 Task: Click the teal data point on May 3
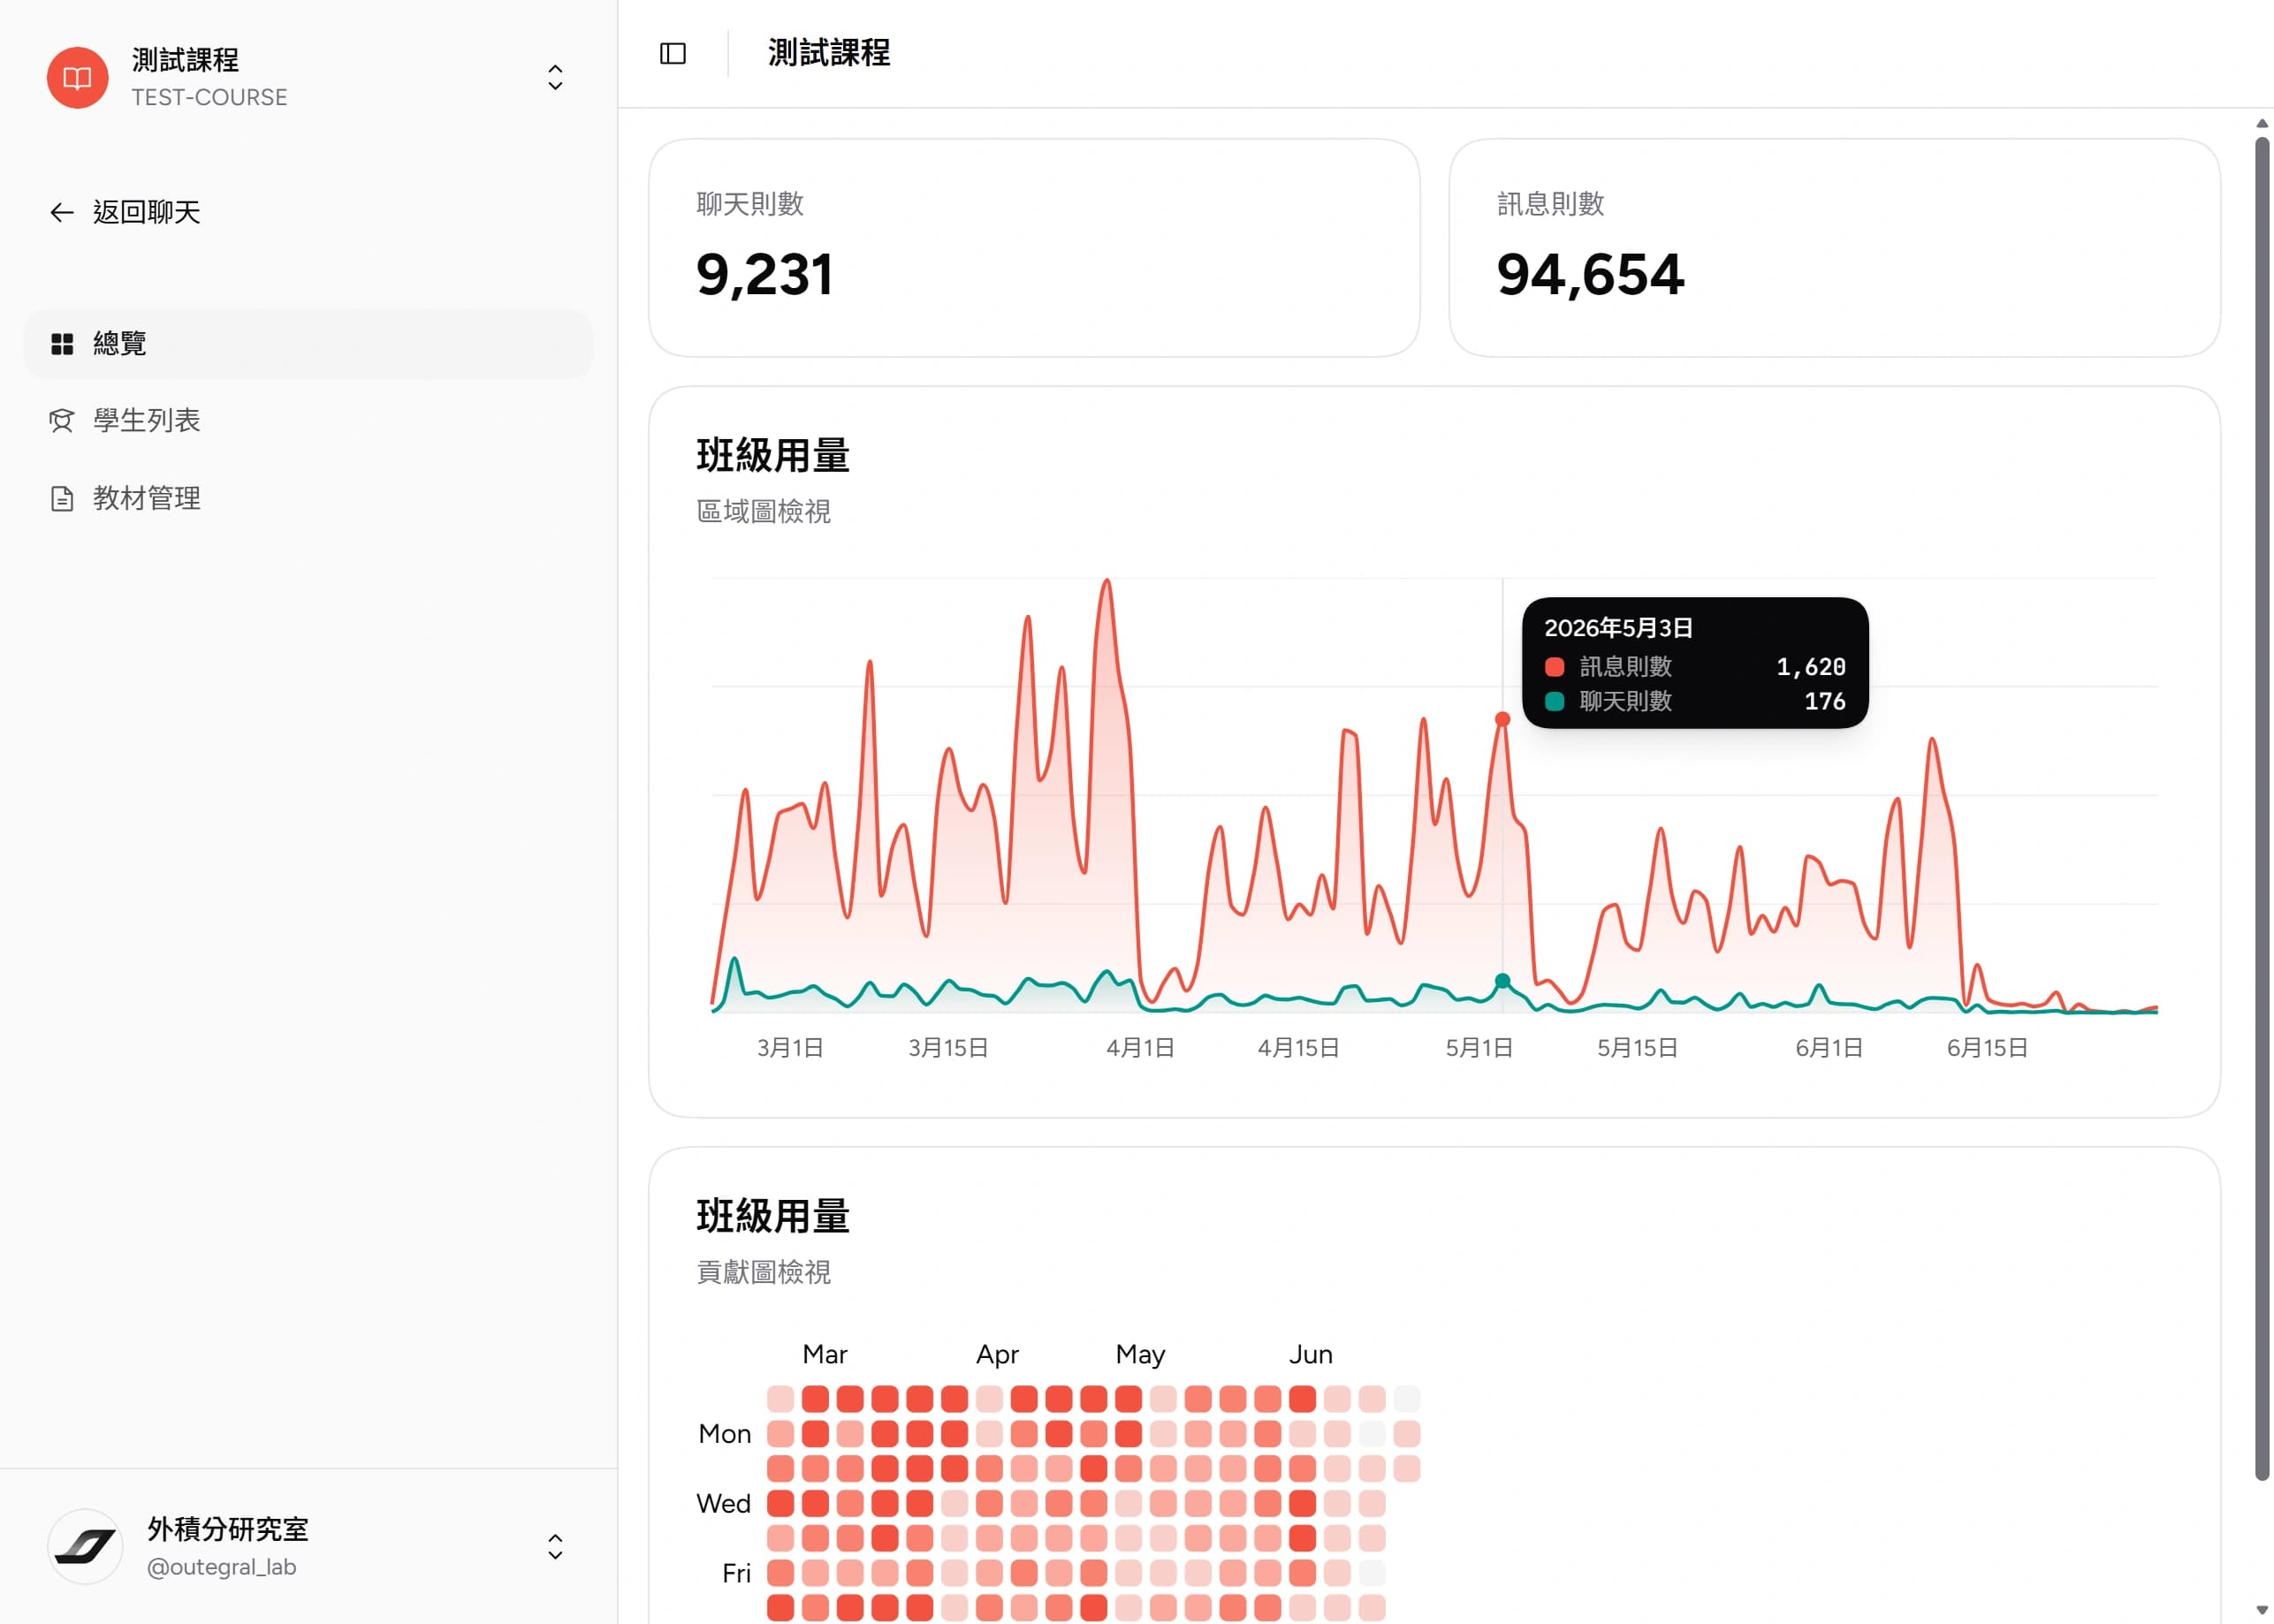coord(1502,981)
